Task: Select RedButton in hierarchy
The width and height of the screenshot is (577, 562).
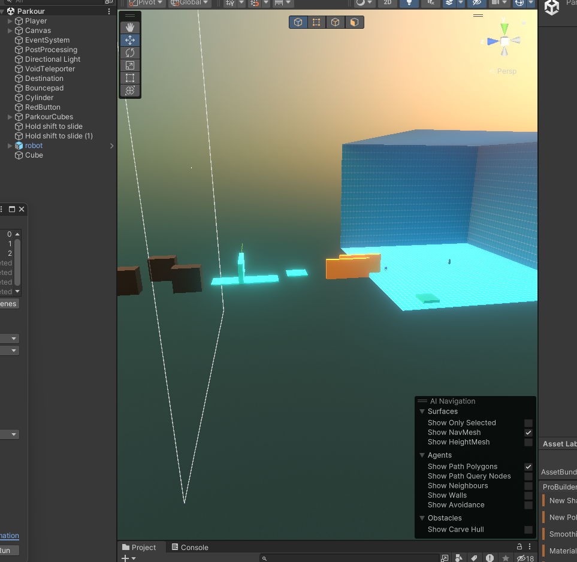Action: coord(43,107)
